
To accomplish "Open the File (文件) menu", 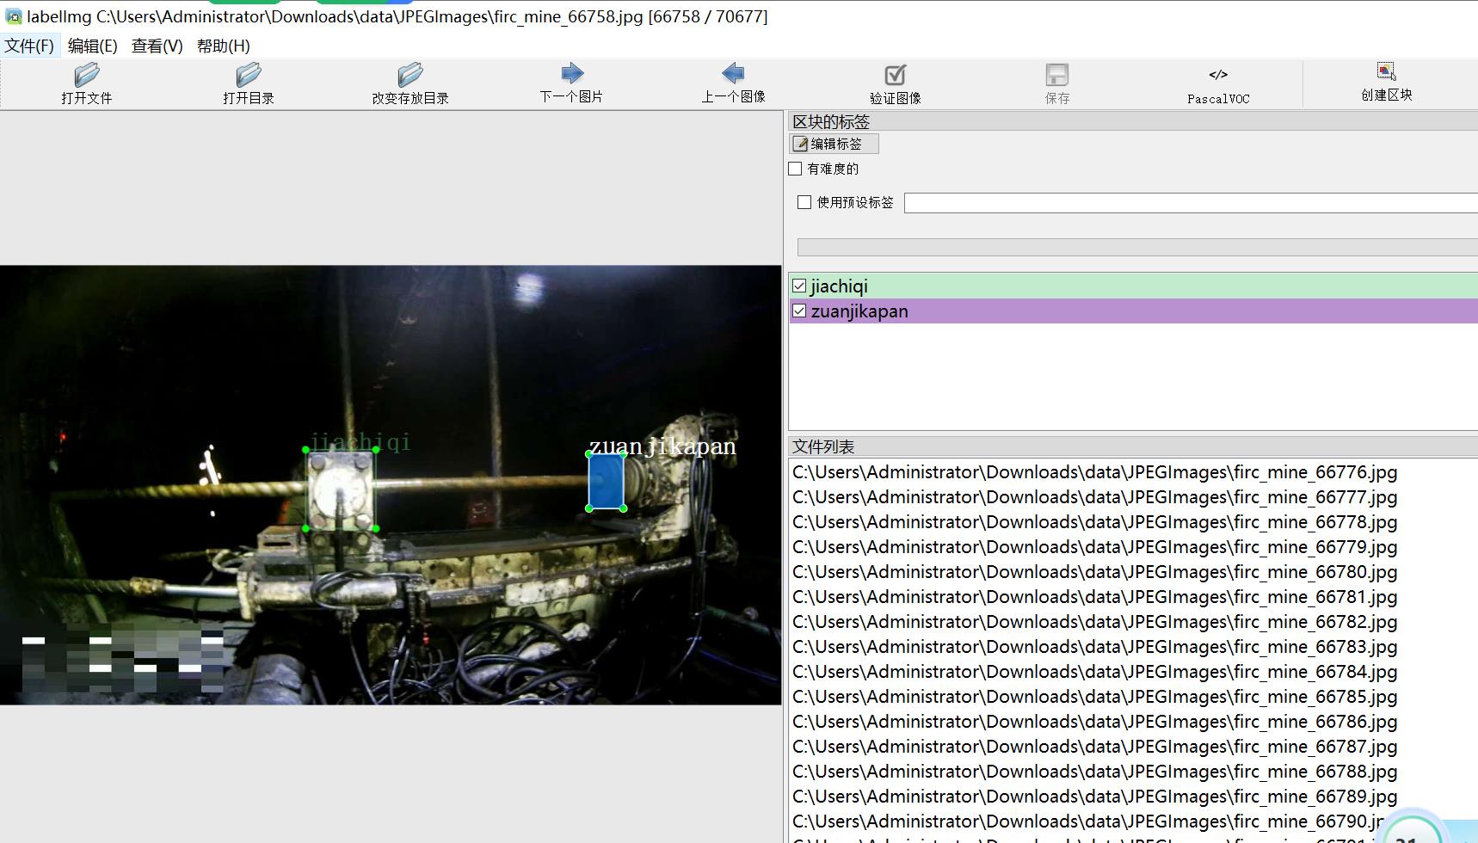I will [x=29, y=46].
